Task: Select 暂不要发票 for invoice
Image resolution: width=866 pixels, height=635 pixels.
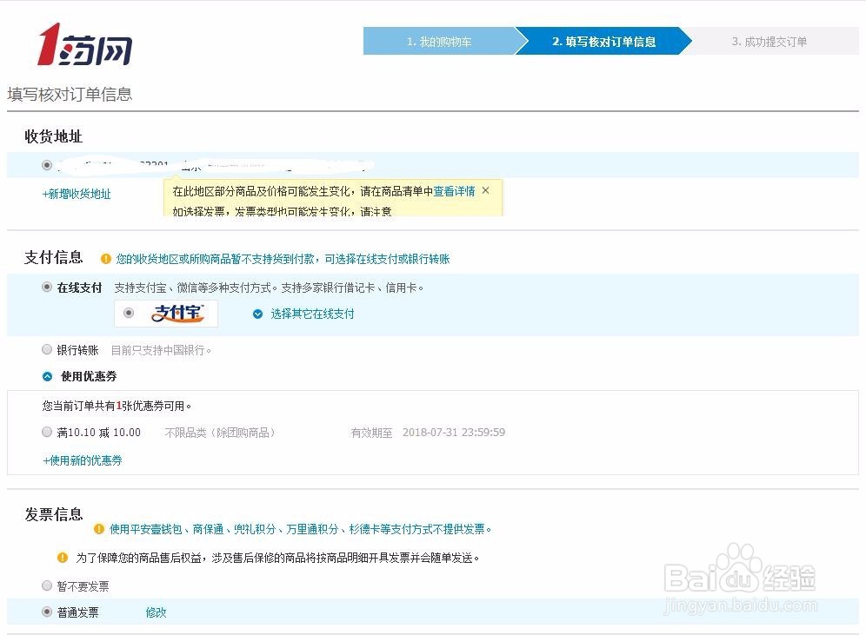Action: click(x=47, y=586)
